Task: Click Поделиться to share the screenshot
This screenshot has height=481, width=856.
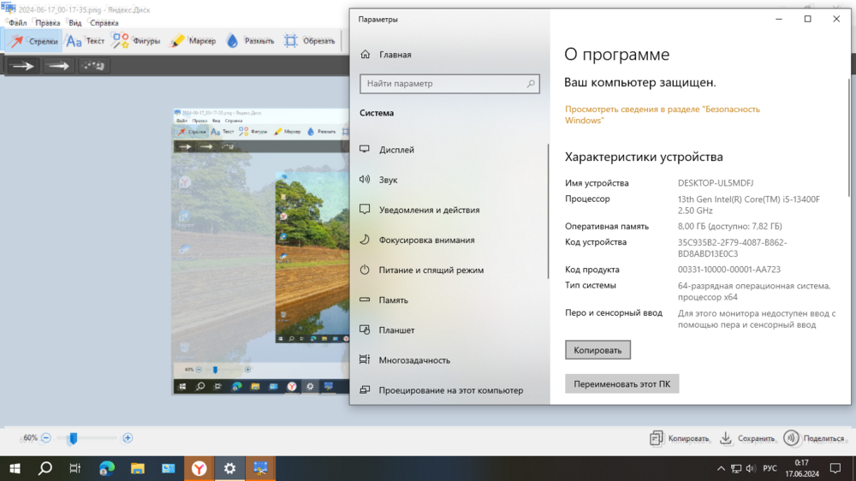Action: [814, 438]
